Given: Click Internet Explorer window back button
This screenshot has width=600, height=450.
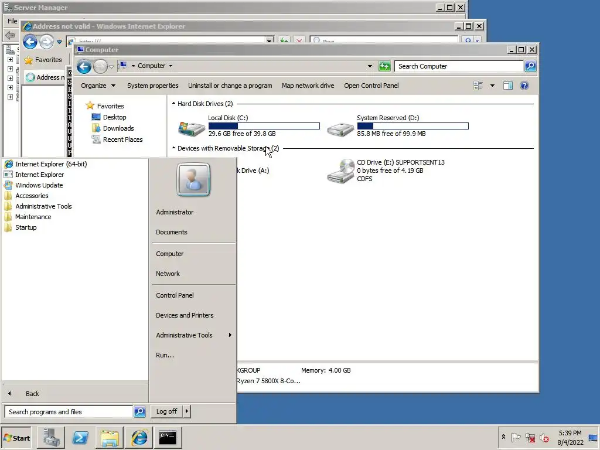Looking at the screenshot, I should [30, 42].
